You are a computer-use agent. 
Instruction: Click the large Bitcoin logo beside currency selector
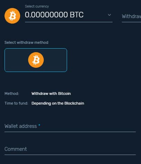(13, 16)
